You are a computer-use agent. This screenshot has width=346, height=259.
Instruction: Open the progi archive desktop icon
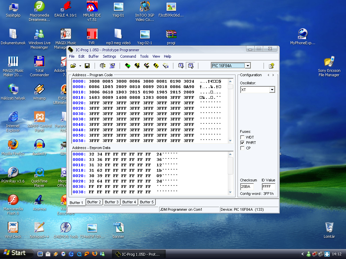pos(171,37)
